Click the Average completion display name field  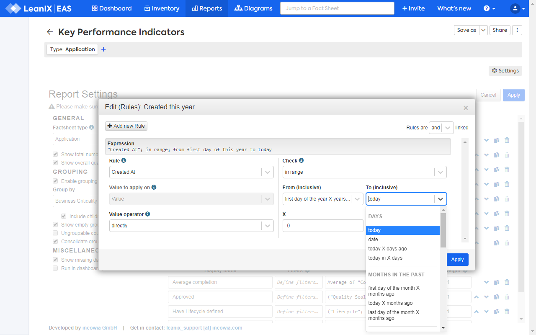point(220,282)
